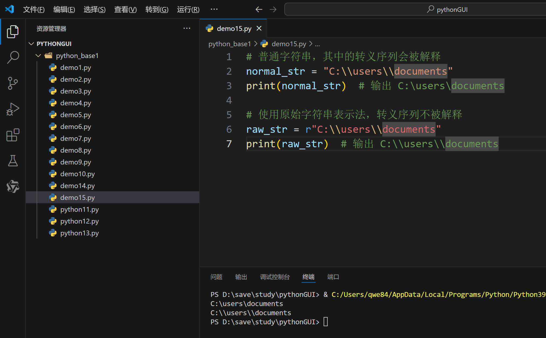
Task: Close the demo15.py editor tab
Action: 259,28
